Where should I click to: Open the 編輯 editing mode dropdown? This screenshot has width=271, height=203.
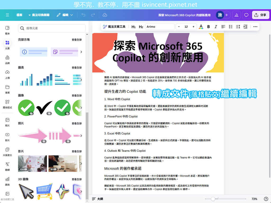[65, 15]
